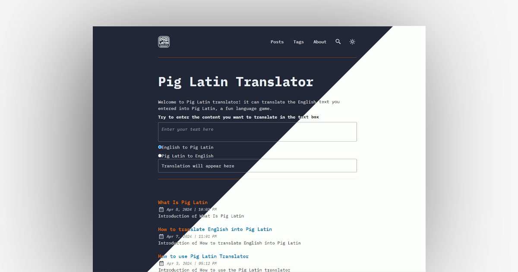
Task: Open How to translate English into Pig Latin
Action: coord(215,229)
